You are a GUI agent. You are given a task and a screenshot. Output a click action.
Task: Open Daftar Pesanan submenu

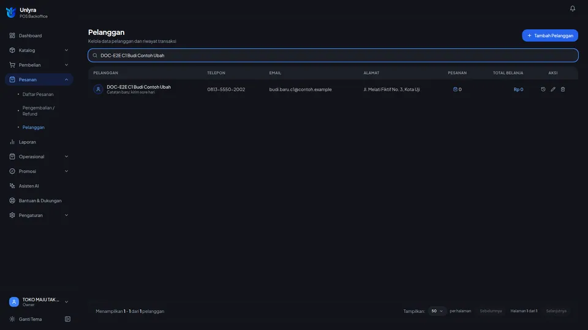(x=38, y=94)
